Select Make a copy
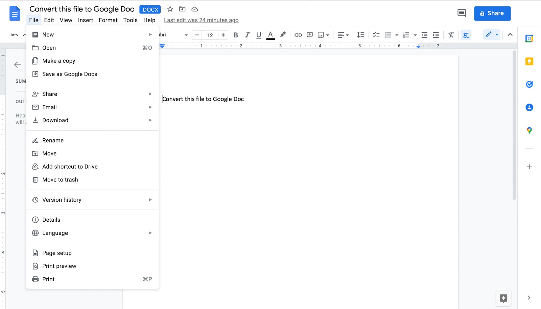The width and height of the screenshot is (541, 309). pos(92,61)
